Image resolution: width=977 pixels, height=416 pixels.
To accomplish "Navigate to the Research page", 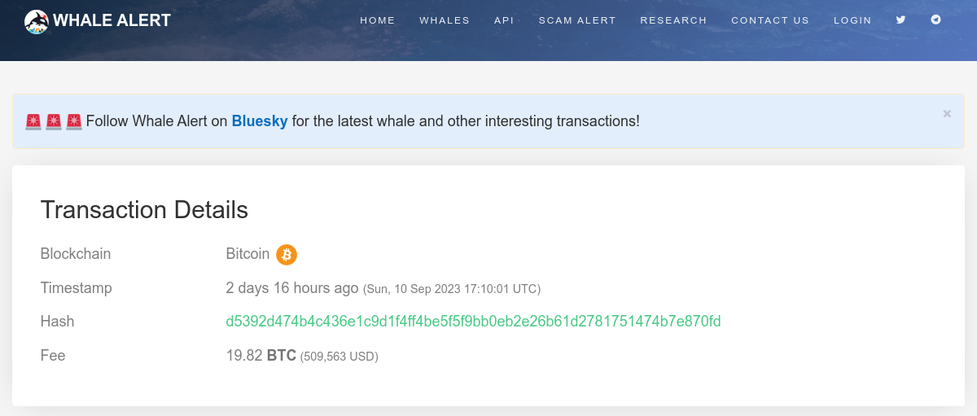I will point(673,20).
